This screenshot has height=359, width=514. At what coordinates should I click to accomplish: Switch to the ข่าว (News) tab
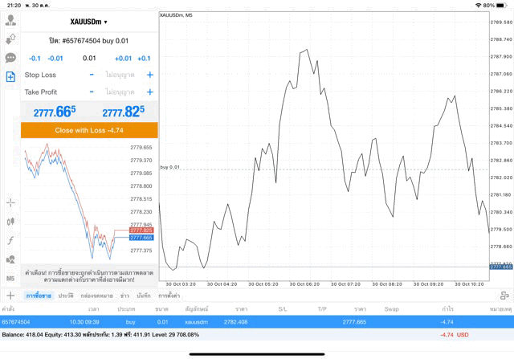[124, 296]
